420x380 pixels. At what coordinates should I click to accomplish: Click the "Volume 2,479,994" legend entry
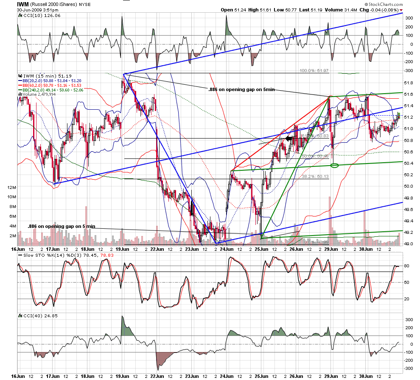[x=39, y=94]
